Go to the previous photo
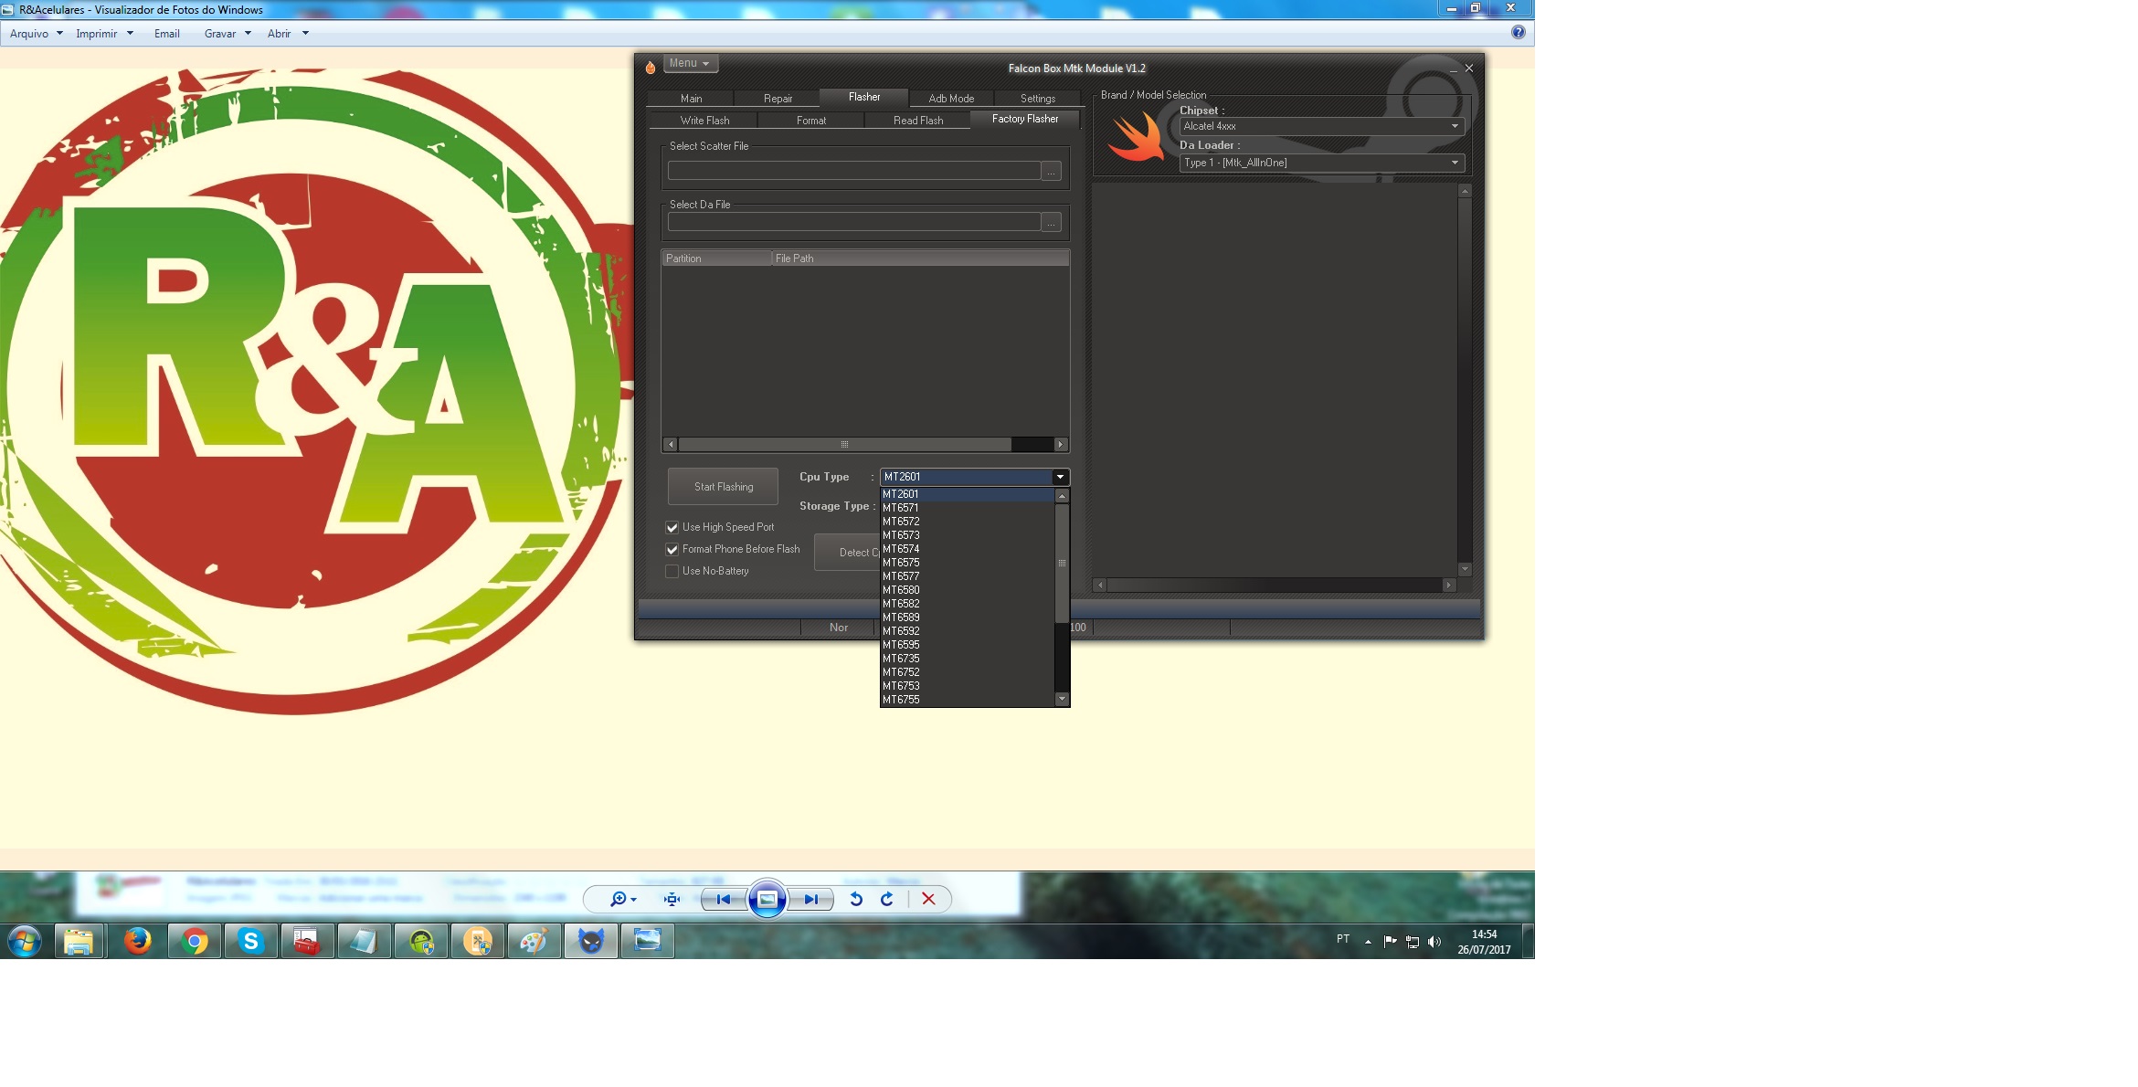The height and width of the screenshot is (1087, 2138). 724,899
